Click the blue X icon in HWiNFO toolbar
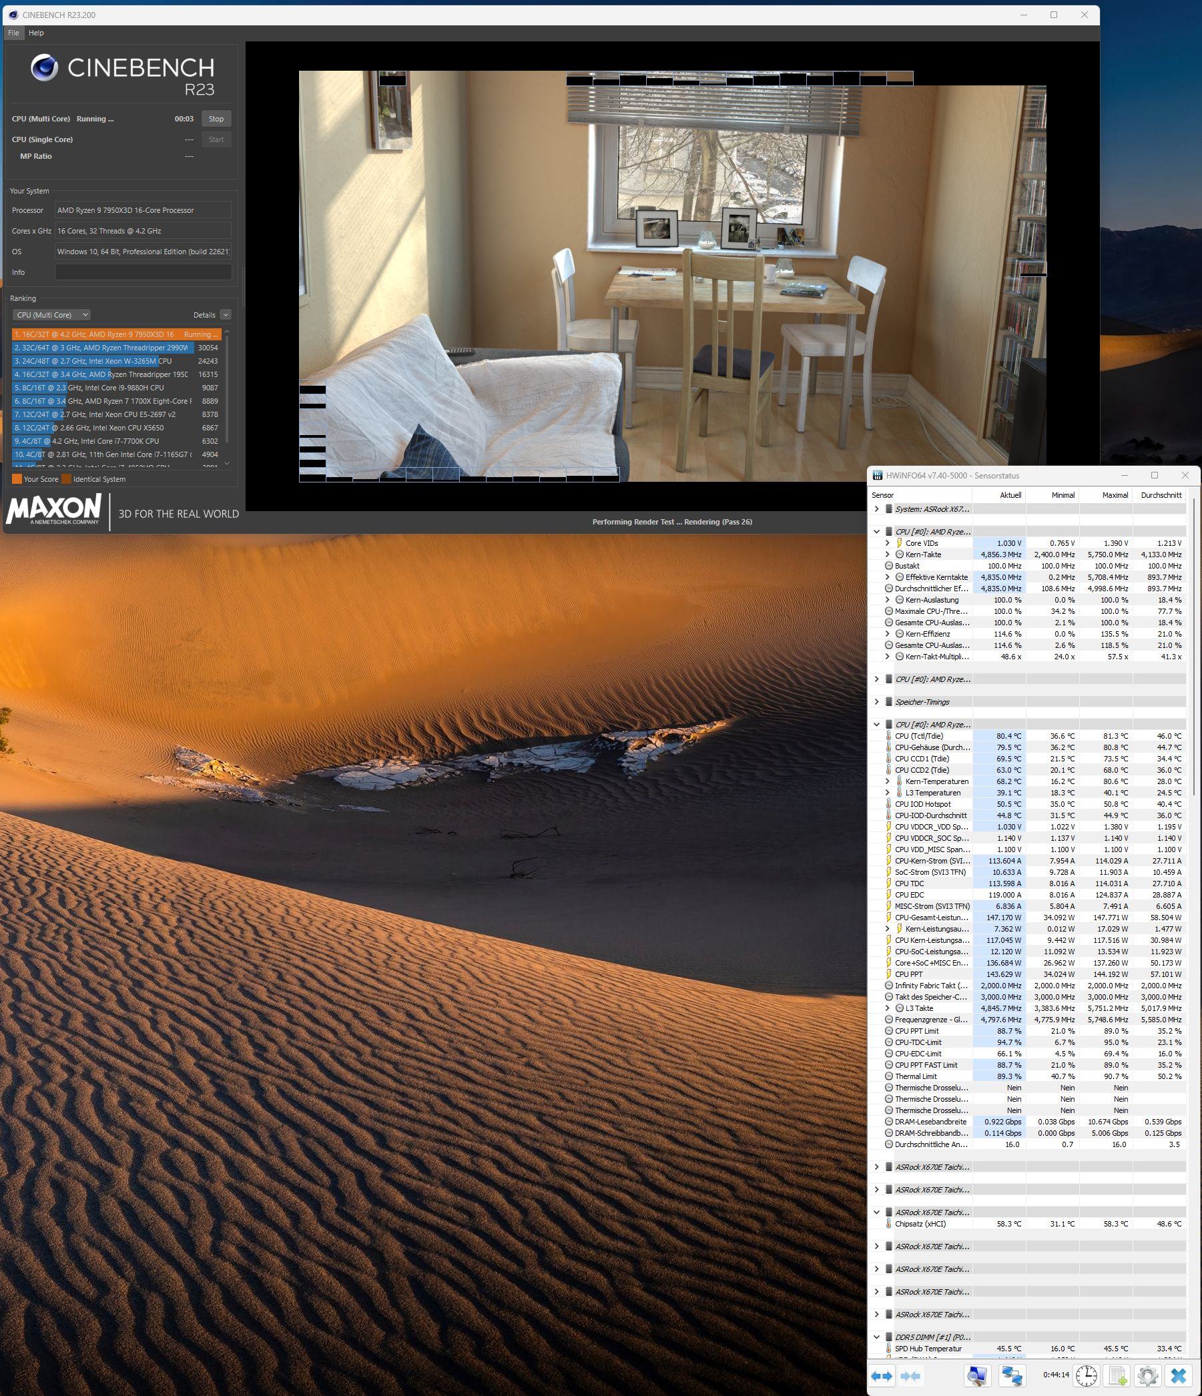Screen dimensions: 1202x1396 [1179, 1375]
